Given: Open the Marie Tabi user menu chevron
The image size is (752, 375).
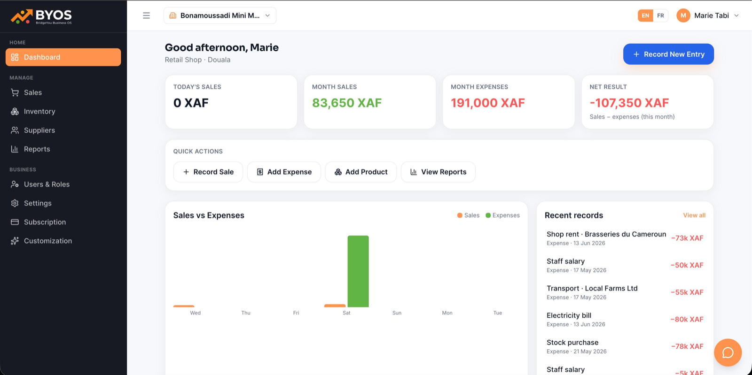Looking at the screenshot, I should (736, 15).
